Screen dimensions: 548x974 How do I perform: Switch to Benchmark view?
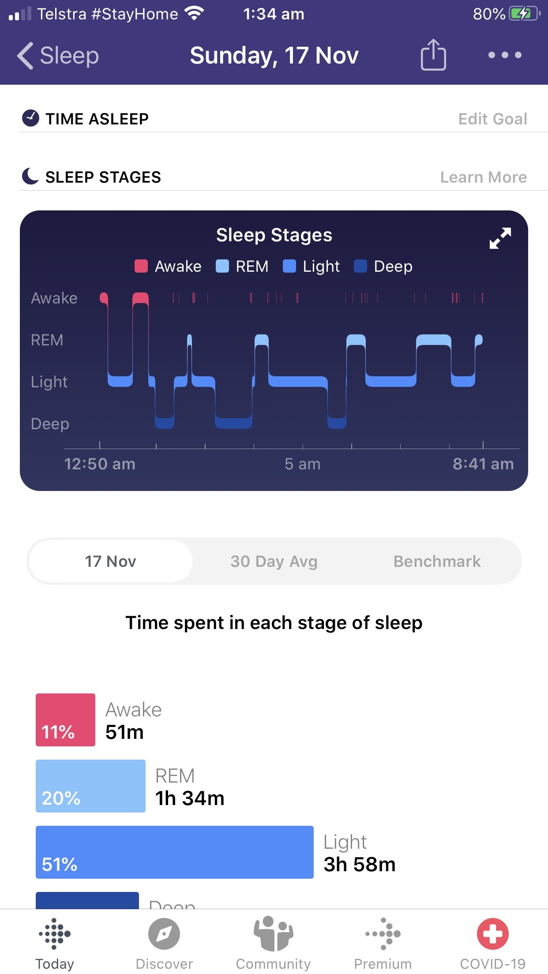pyautogui.click(x=437, y=561)
